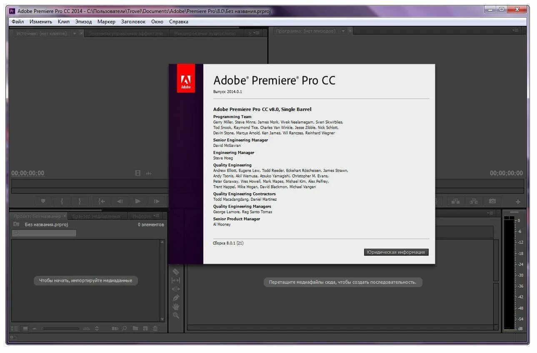537x353 pixels.
Task: Open the Окно menu
Action: (x=157, y=22)
